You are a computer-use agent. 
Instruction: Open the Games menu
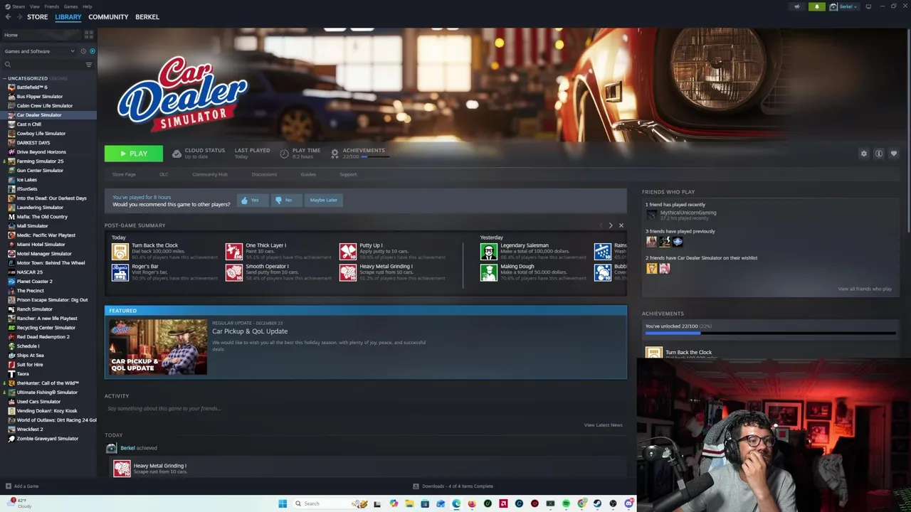click(x=70, y=6)
